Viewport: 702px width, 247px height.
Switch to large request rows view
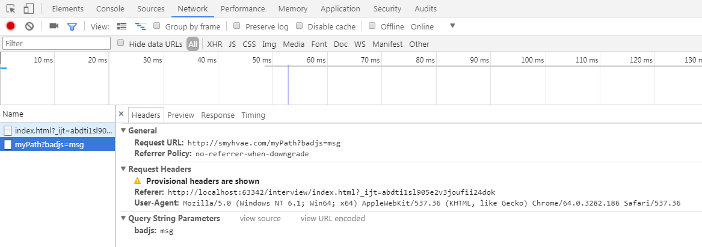(x=122, y=26)
